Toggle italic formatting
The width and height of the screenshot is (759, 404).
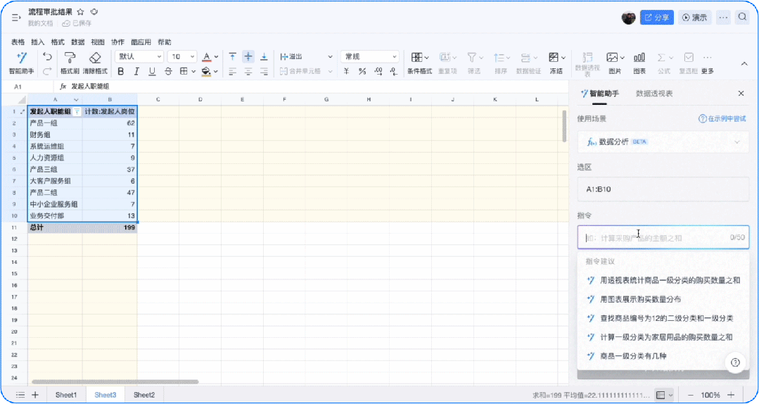[136, 71]
